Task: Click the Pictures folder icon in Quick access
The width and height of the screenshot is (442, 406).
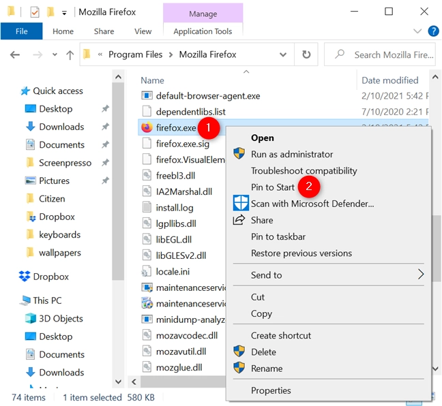Action: coord(31,181)
